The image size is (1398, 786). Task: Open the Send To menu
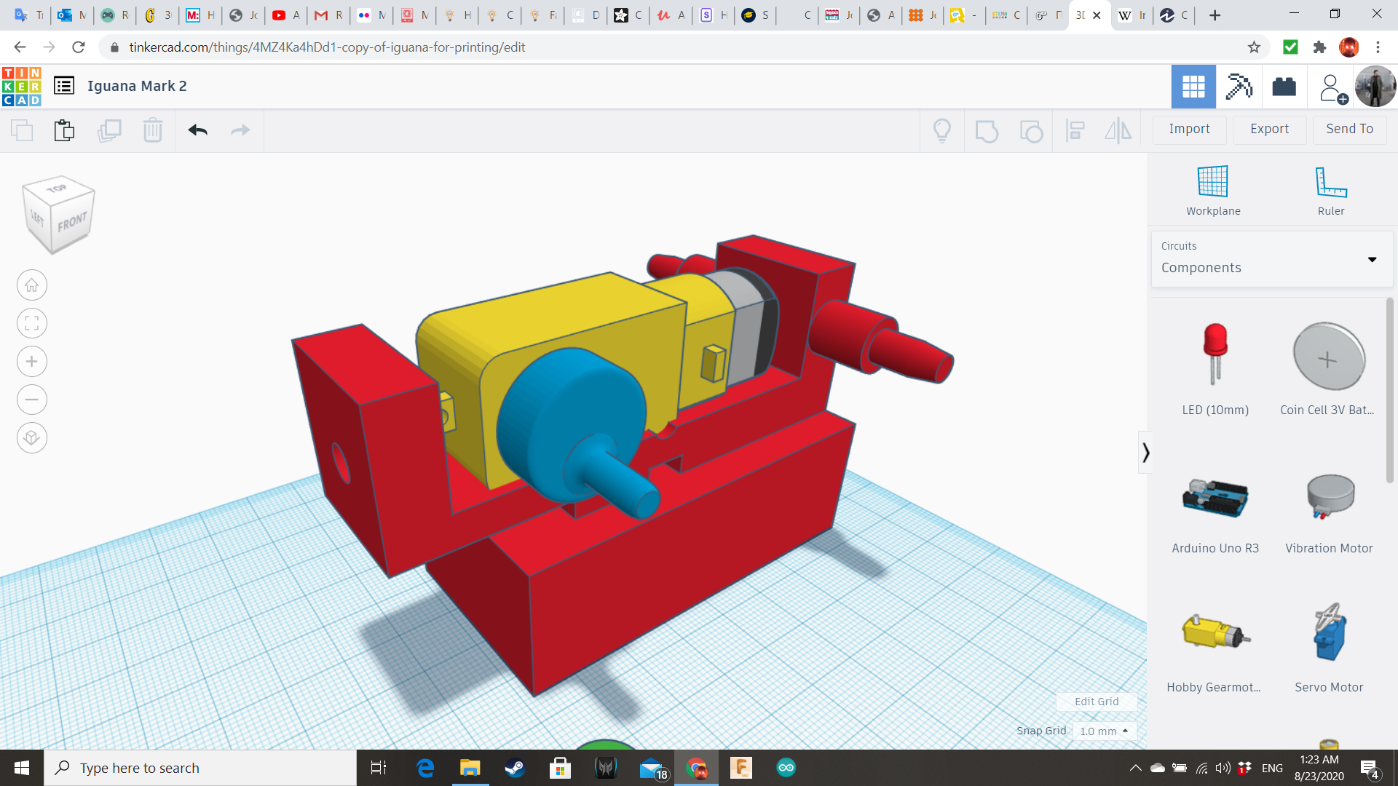1349,129
